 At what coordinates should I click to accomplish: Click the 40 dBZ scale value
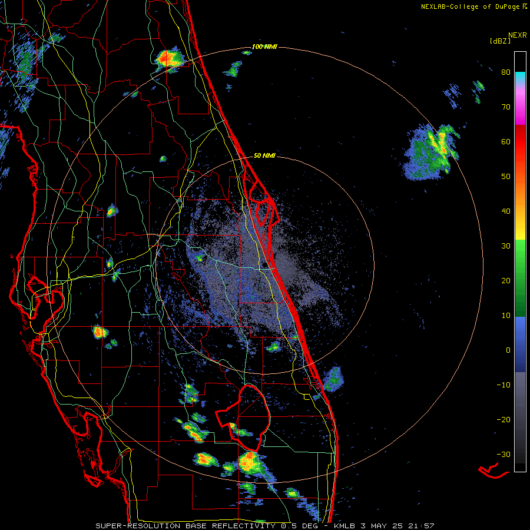coord(506,211)
